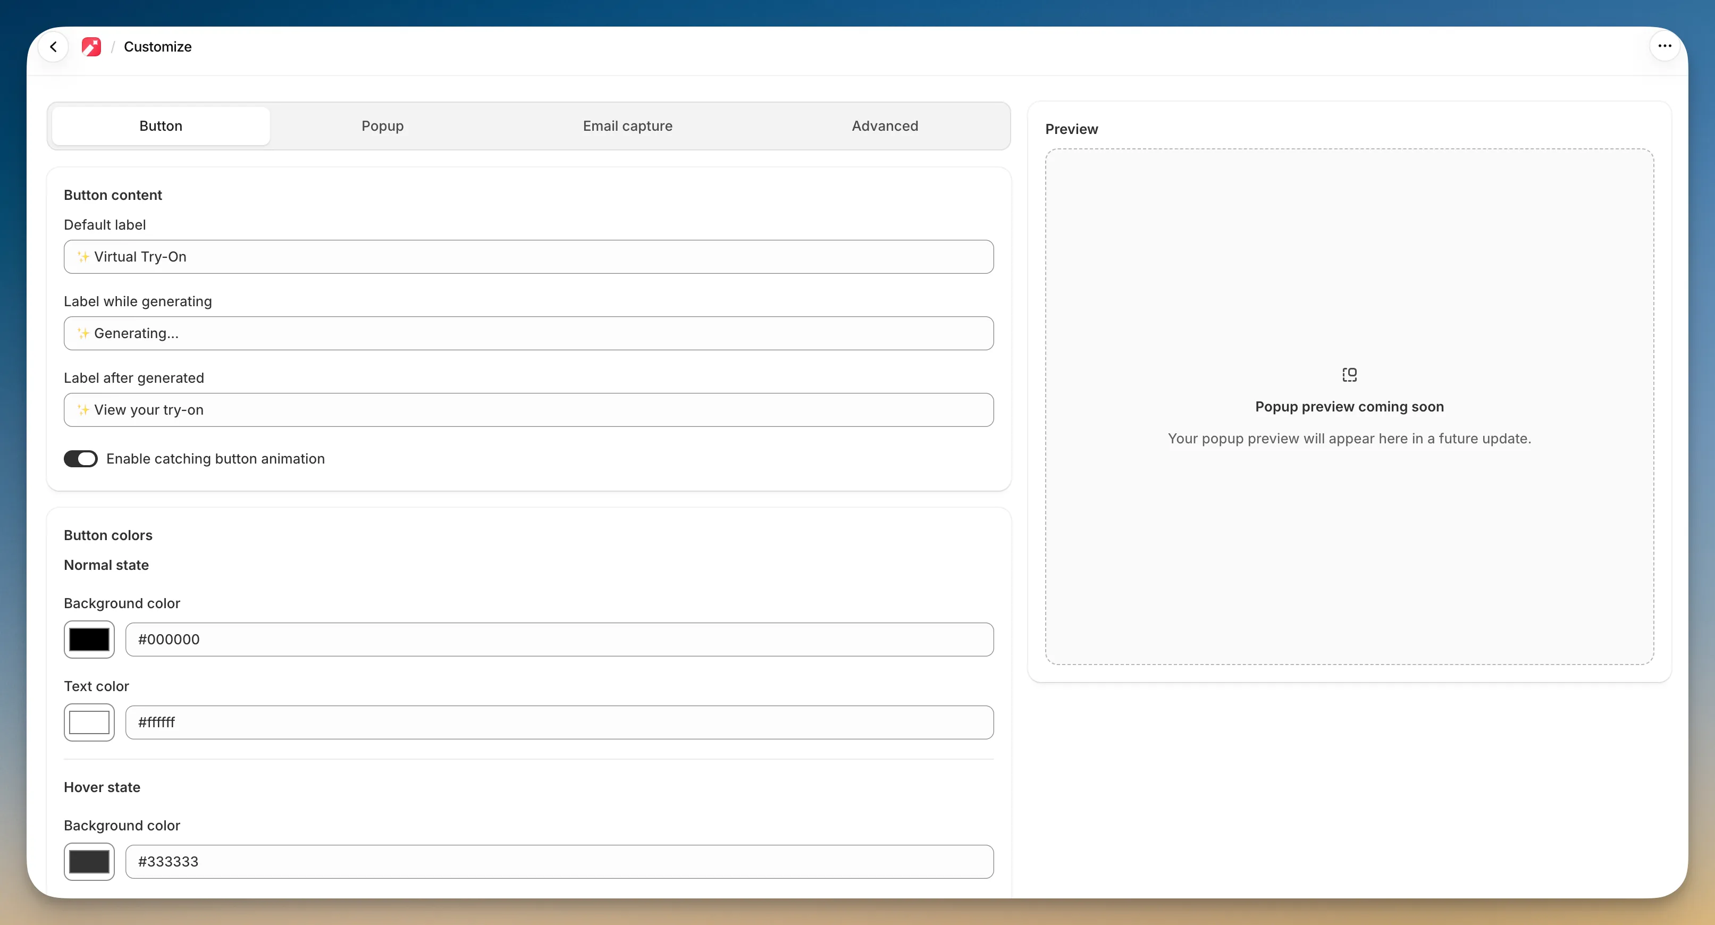This screenshot has width=1715, height=925.
Task: Switch to the Popup tab
Action: click(x=382, y=126)
